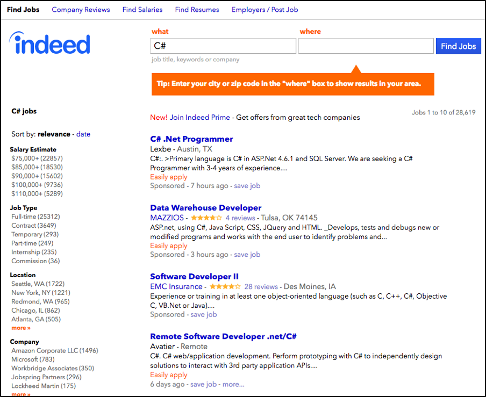Click 'Jobs 1 to 10 of 28,619' text

[x=444, y=112]
